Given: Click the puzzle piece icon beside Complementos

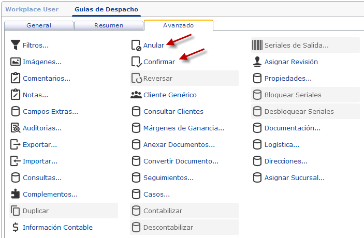Looking at the screenshot, I should [15, 194].
